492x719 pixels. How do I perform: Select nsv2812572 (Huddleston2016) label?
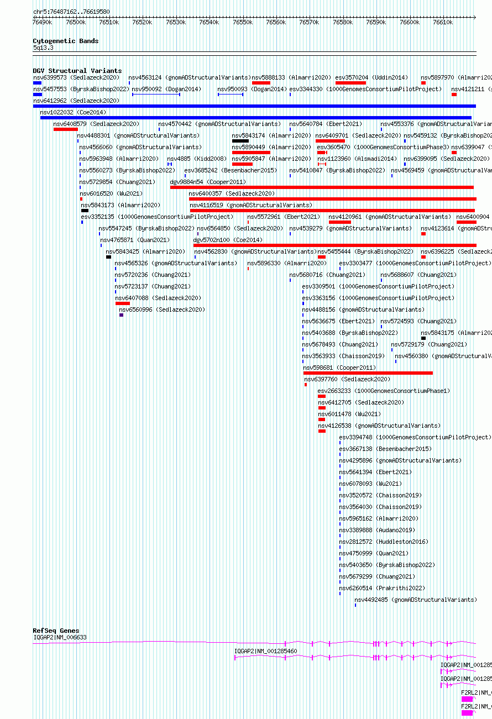point(384,542)
